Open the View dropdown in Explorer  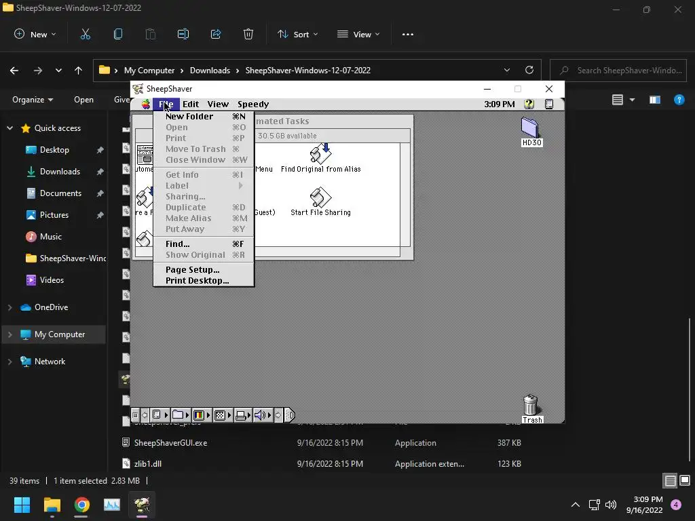click(358, 34)
